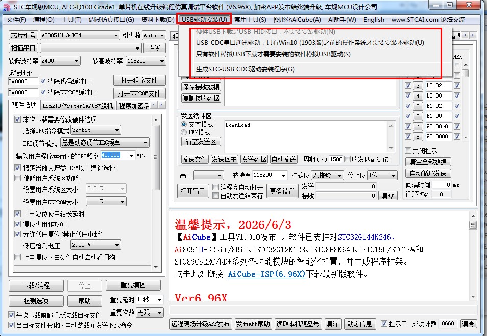Image resolution: width=487 pixels, height=336 pixels.
Task: Open the 设置用户EEPROM大小 dropdown
Action: coord(122,201)
